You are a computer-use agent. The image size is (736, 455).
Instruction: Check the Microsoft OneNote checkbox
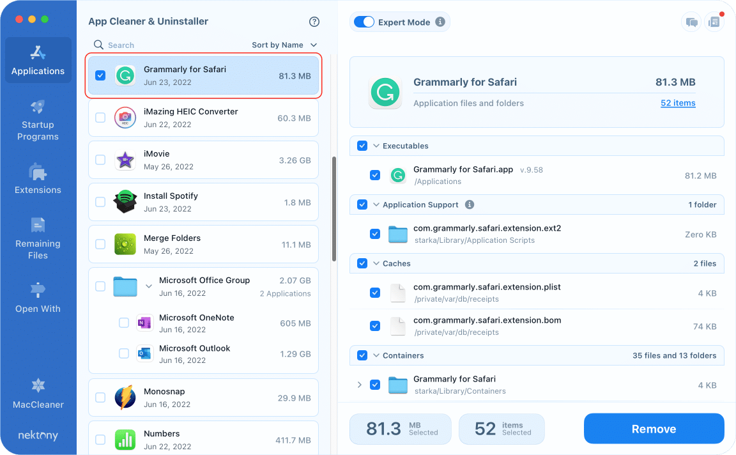pyautogui.click(x=124, y=323)
